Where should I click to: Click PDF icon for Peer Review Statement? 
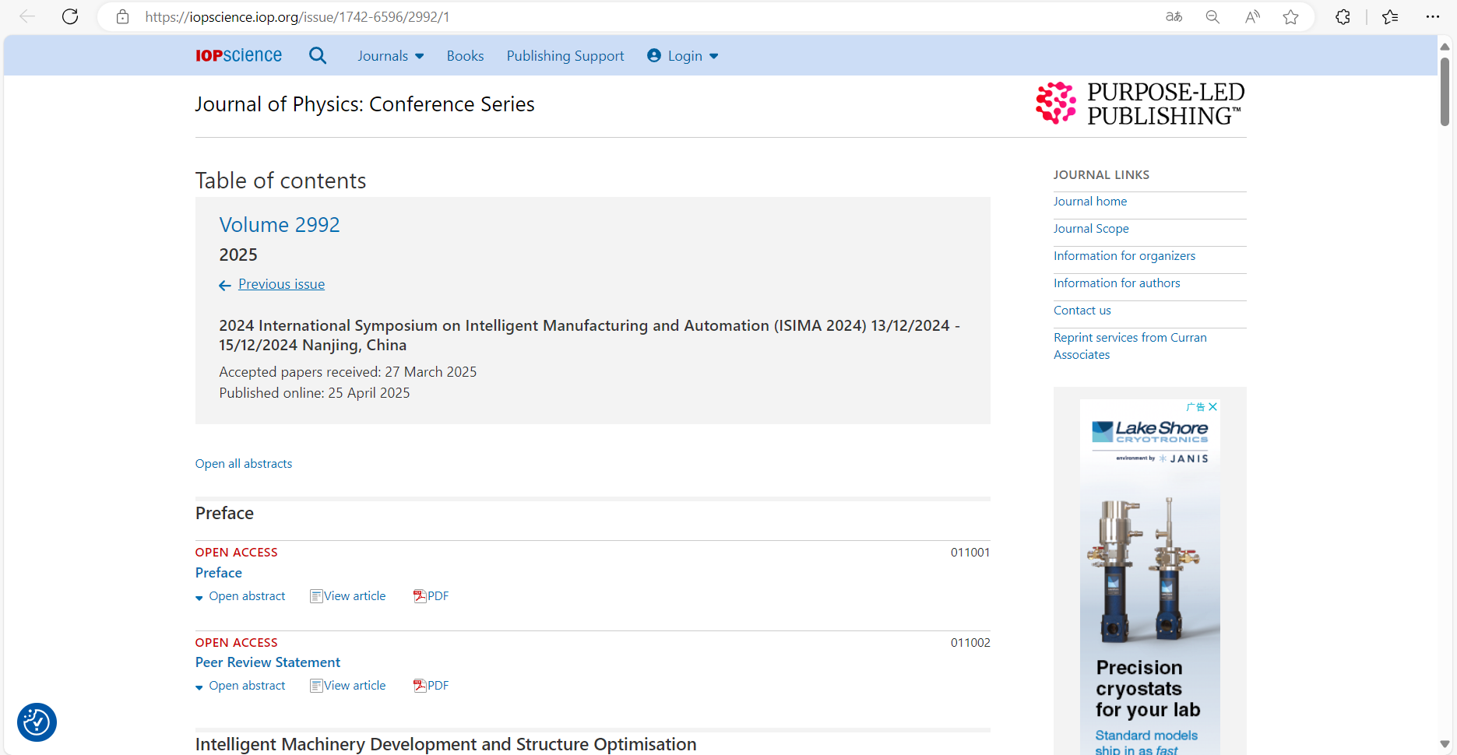[420, 686]
